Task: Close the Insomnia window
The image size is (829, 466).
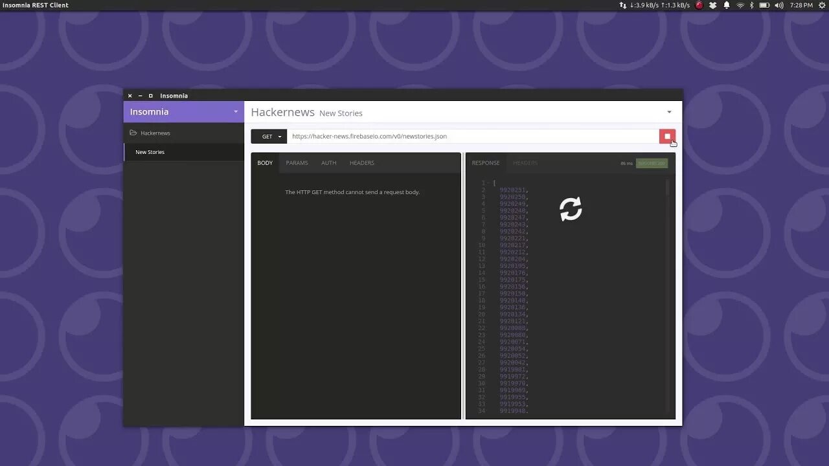Action: (130, 96)
